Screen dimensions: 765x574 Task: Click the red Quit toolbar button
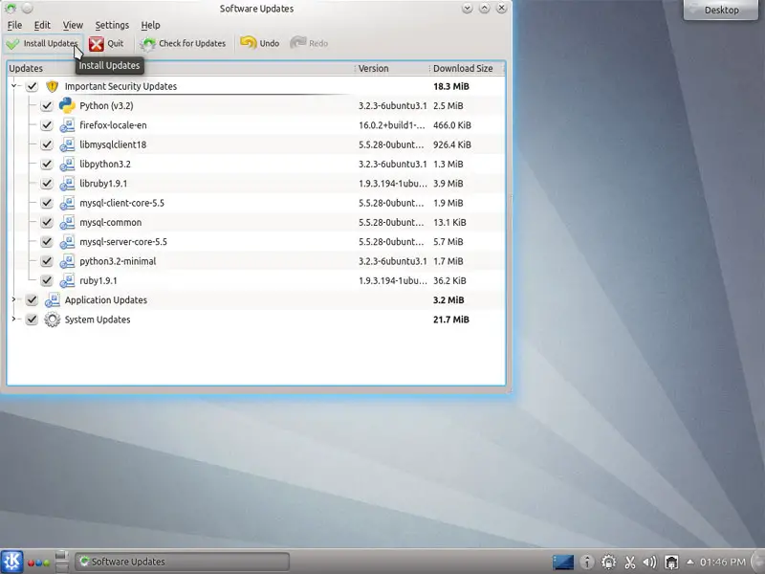[106, 43]
